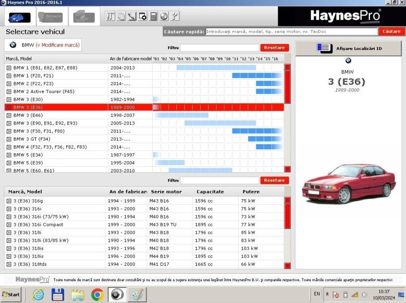Expand the BMW 3 (E46) row arrow
This screenshot has width=406, height=303.
click(9, 115)
